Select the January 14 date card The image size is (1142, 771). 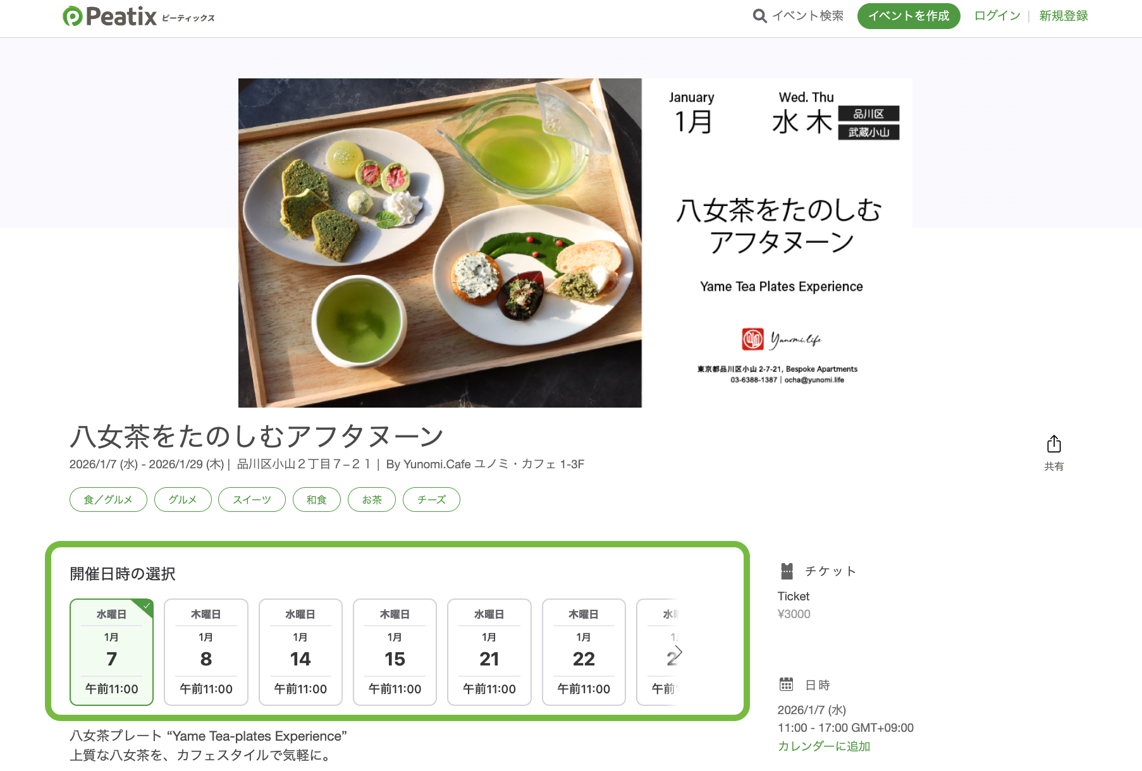click(300, 652)
